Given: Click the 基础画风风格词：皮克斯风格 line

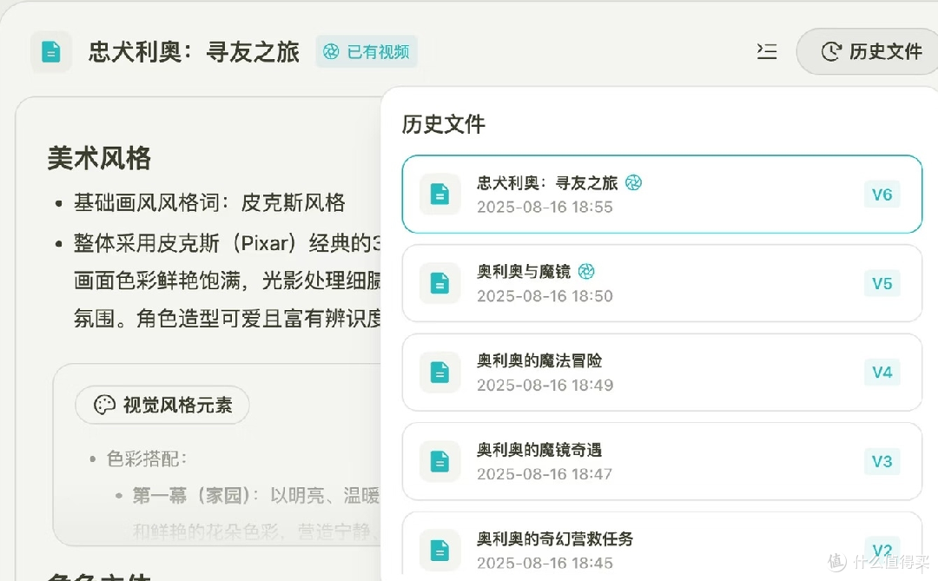Looking at the screenshot, I should tap(209, 203).
